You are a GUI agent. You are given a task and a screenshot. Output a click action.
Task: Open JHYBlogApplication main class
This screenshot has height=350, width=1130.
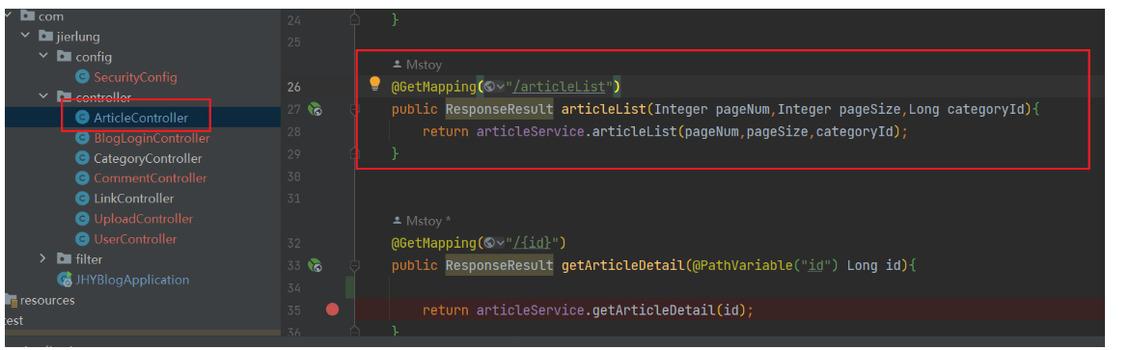(x=132, y=280)
